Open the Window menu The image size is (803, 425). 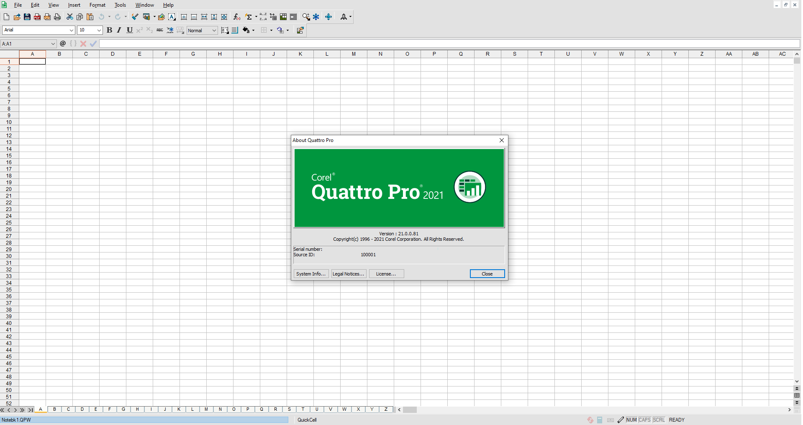tap(144, 5)
